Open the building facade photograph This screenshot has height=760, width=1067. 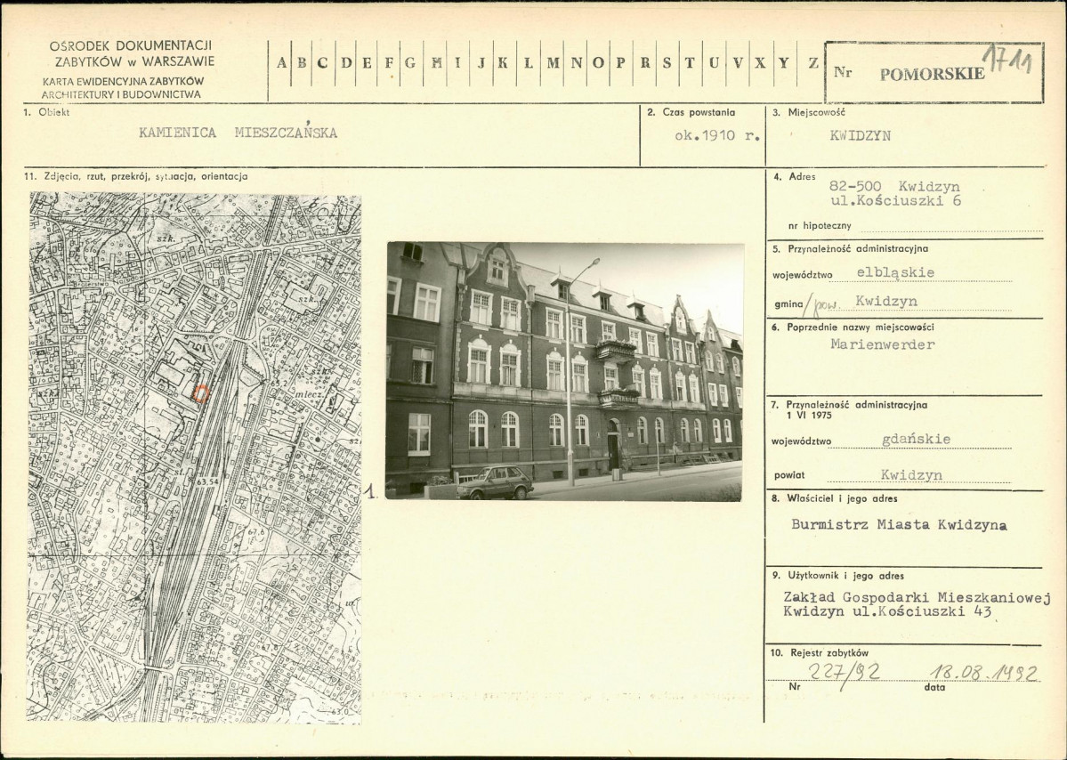point(564,371)
